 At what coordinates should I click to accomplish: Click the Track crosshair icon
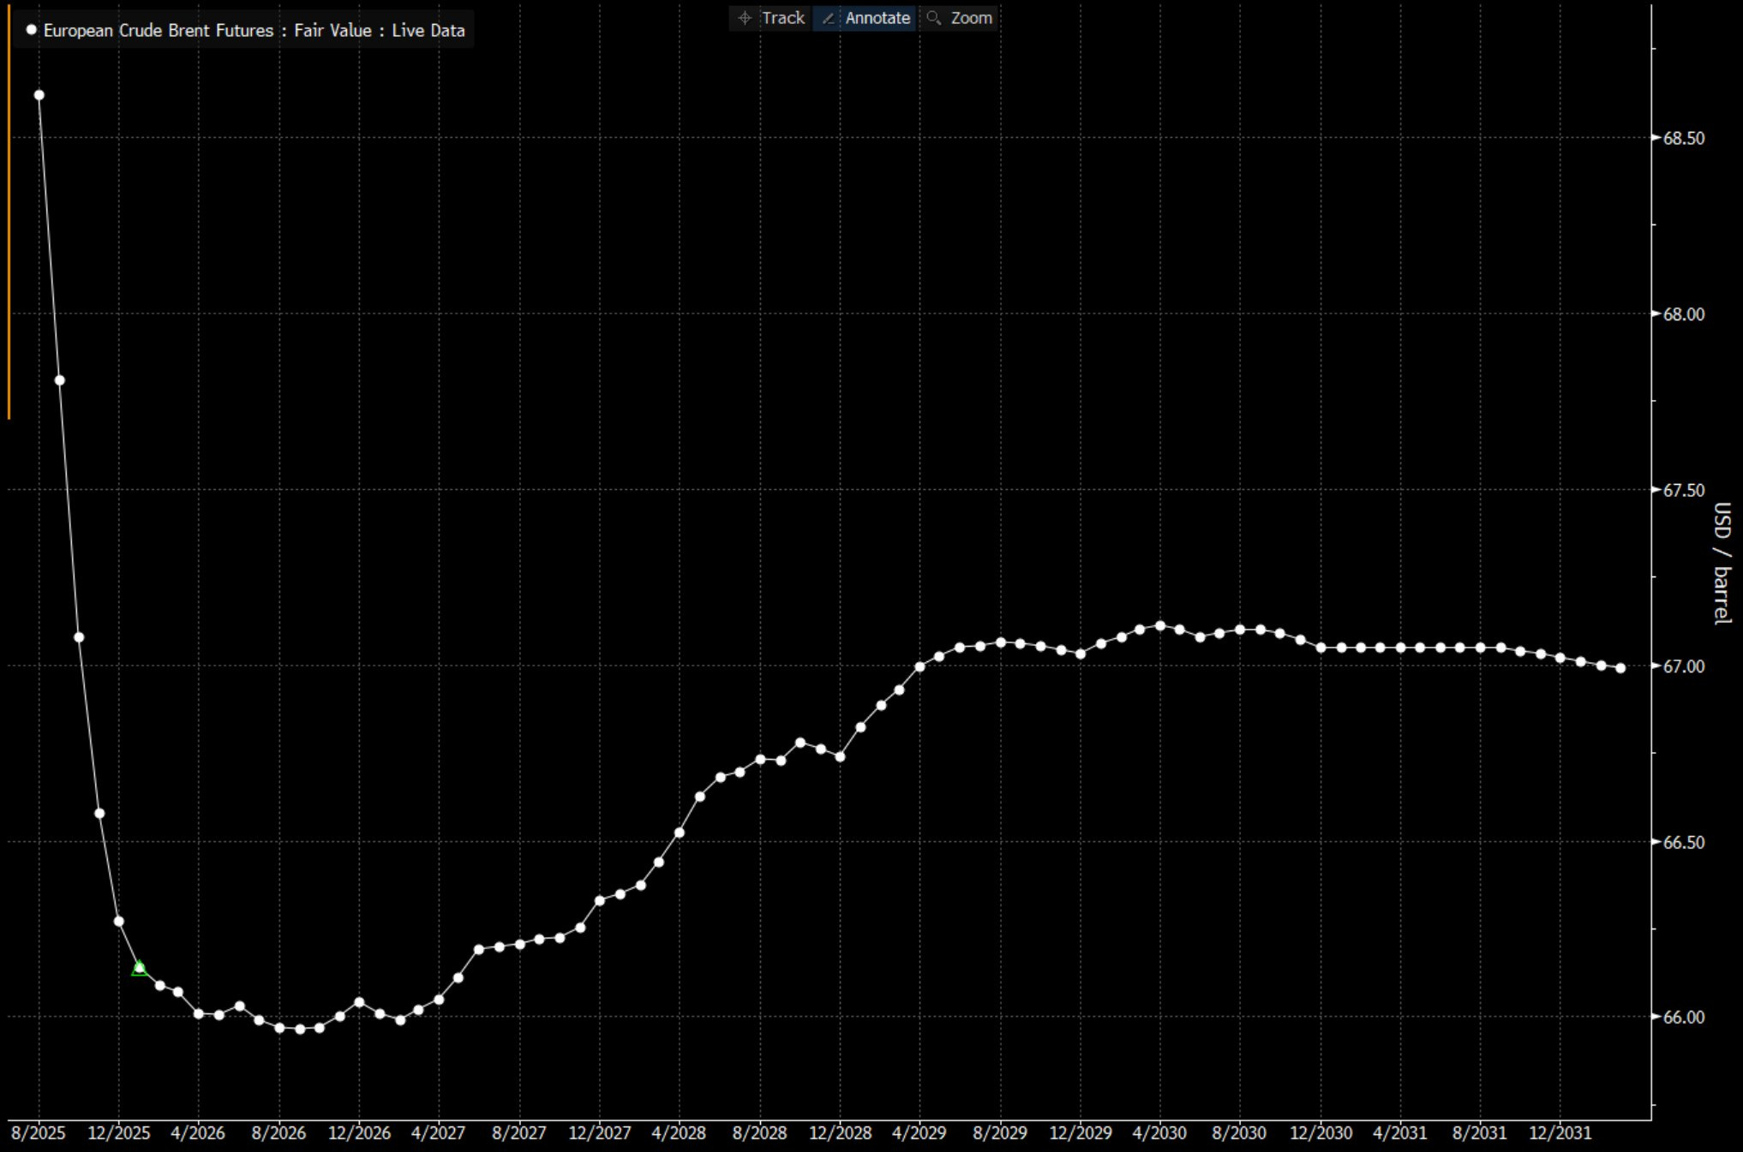(744, 18)
